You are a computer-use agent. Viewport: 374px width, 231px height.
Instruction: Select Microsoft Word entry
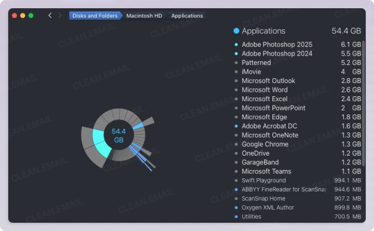[298, 90]
